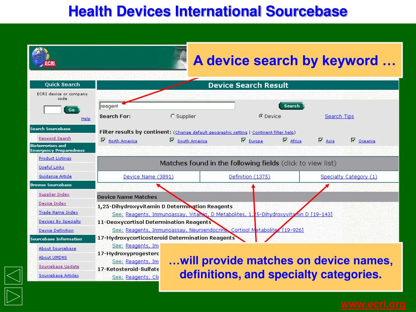Focus the keyword search field containing reagent
416x312 pixels.
point(167,106)
